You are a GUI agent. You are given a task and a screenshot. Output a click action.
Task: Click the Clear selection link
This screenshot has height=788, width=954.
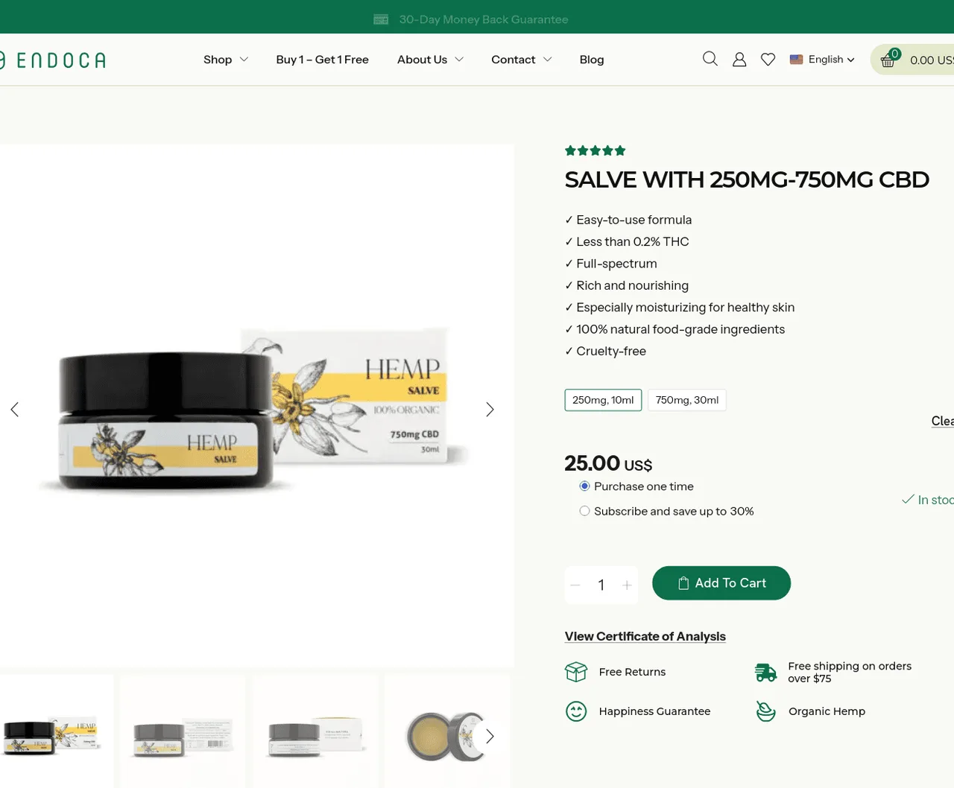tap(942, 421)
